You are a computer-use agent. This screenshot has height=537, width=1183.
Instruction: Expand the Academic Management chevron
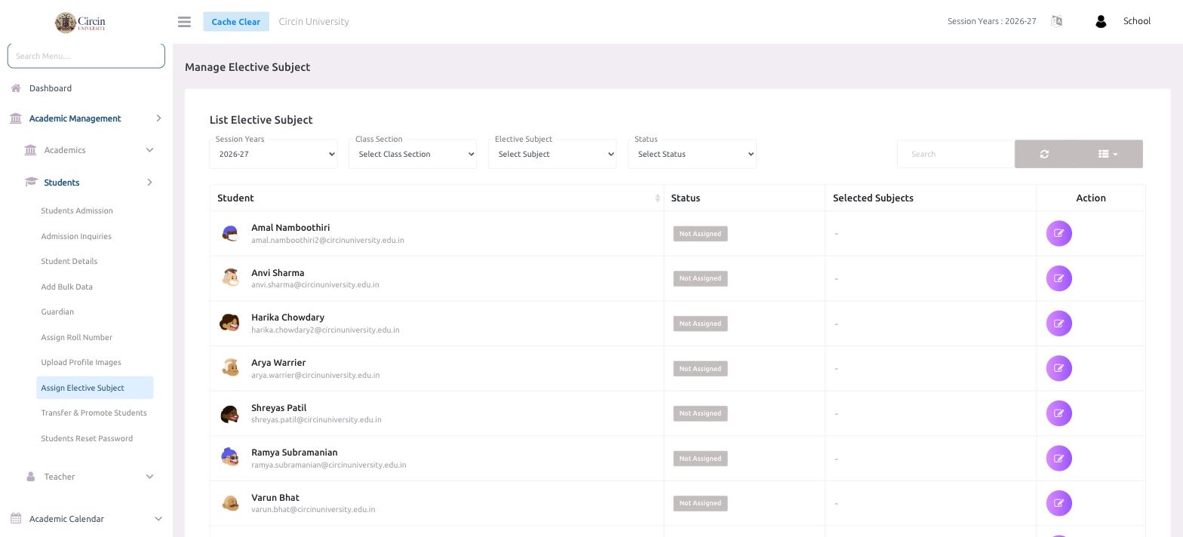(x=158, y=118)
